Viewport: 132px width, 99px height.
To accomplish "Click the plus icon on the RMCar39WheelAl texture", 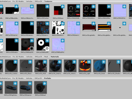I will click(x=32, y=41).
